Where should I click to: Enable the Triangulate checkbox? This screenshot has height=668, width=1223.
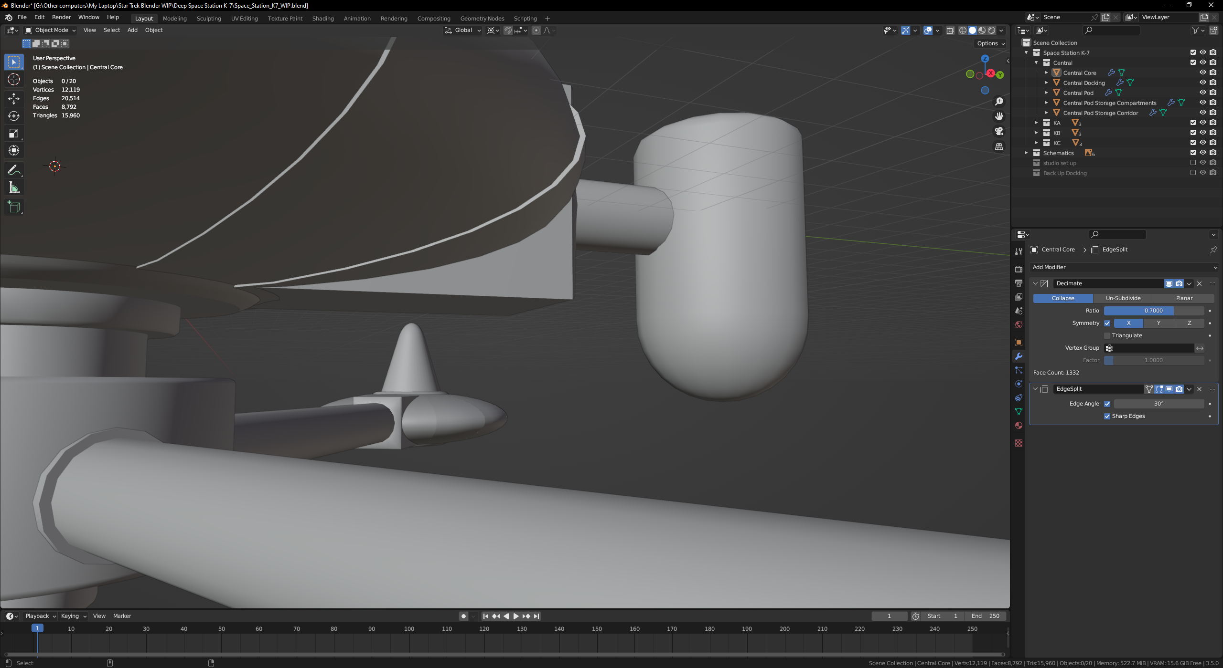point(1107,335)
